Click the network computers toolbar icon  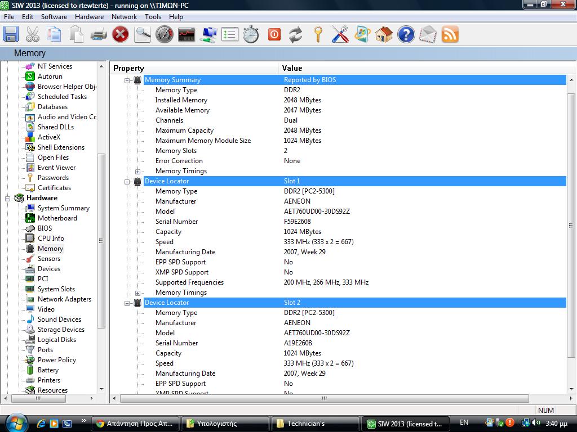208,34
